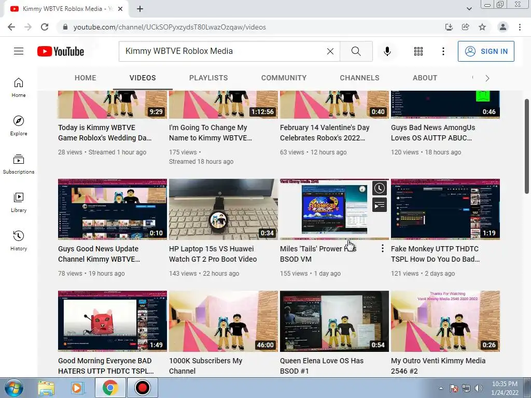This screenshot has height=398, width=531.
Task: Click the HP Laptop keyboard thumbnail
Action: [x=223, y=209]
